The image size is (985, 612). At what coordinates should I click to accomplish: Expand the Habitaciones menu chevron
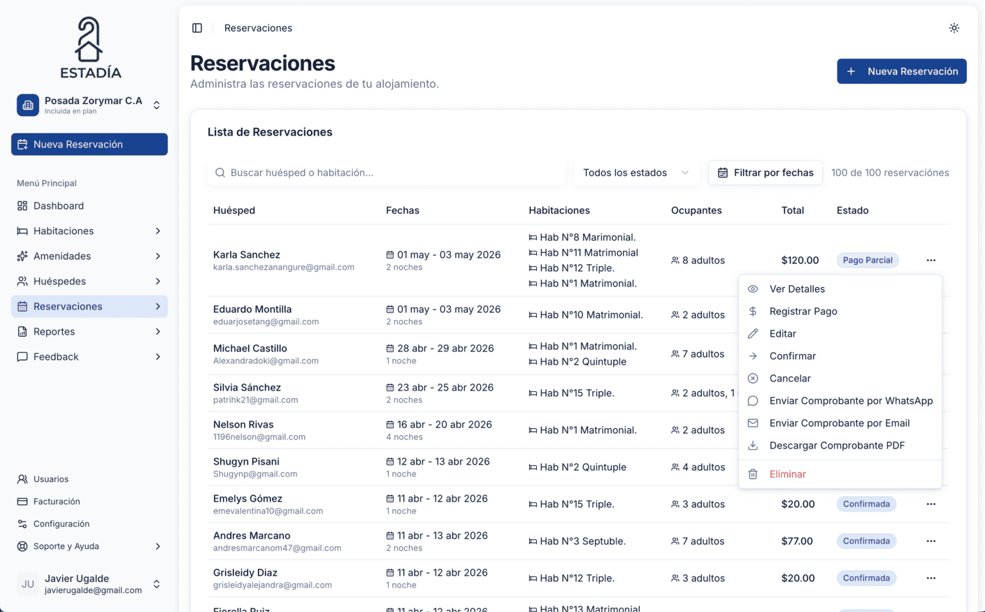click(x=158, y=231)
